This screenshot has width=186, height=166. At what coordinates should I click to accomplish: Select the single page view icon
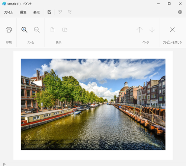tap(52, 30)
